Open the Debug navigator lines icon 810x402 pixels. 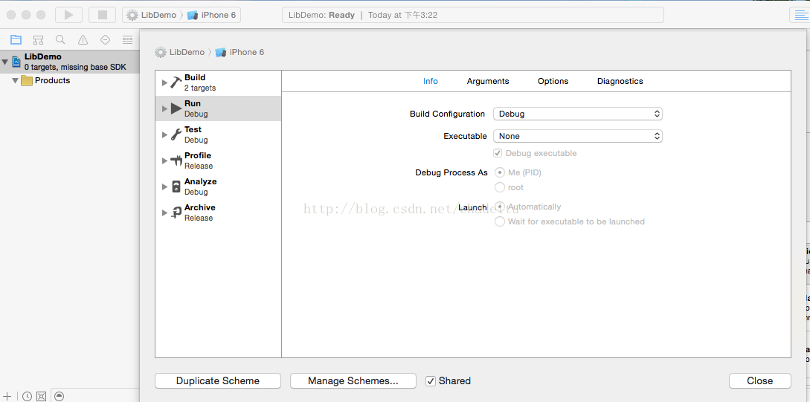coord(127,39)
